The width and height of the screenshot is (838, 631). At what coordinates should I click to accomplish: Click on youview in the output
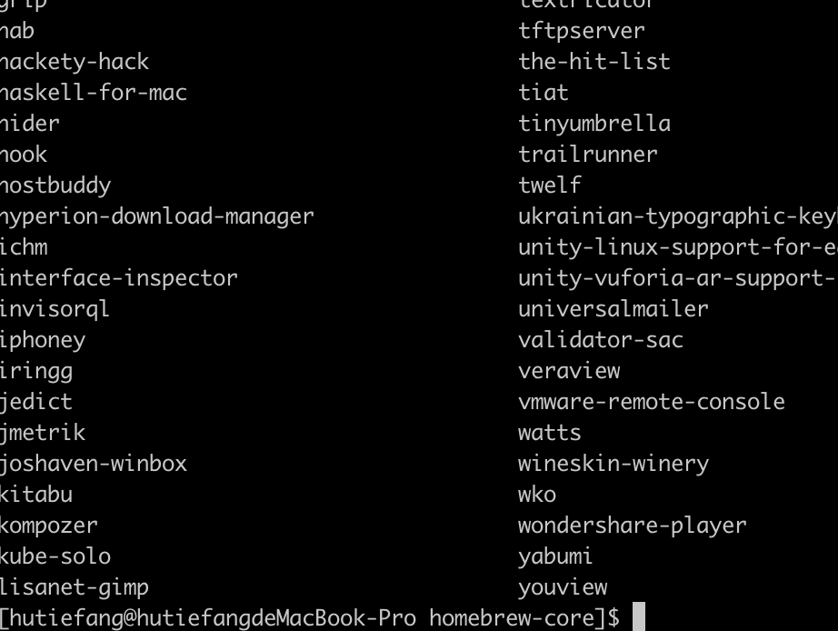coord(563,587)
